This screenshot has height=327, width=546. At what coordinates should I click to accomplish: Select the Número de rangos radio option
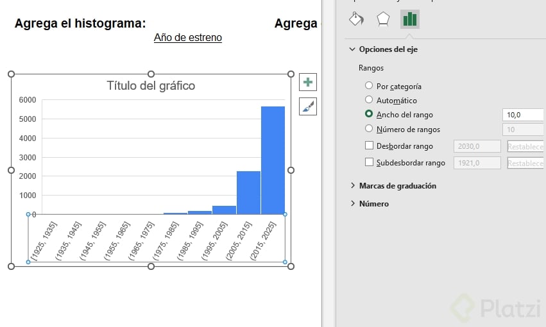[369, 128]
